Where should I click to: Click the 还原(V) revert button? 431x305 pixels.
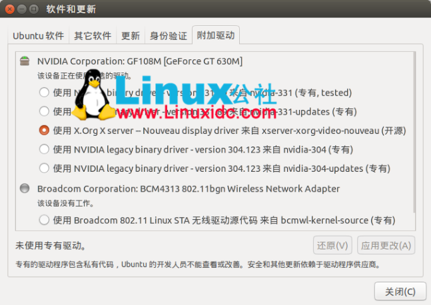click(x=332, y=245)
